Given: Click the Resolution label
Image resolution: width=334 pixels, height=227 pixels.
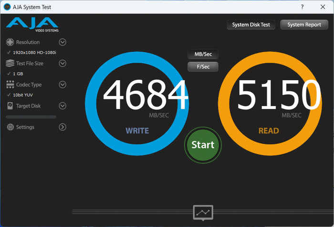Looking at the screenshot, I should (x=28, y=42).
